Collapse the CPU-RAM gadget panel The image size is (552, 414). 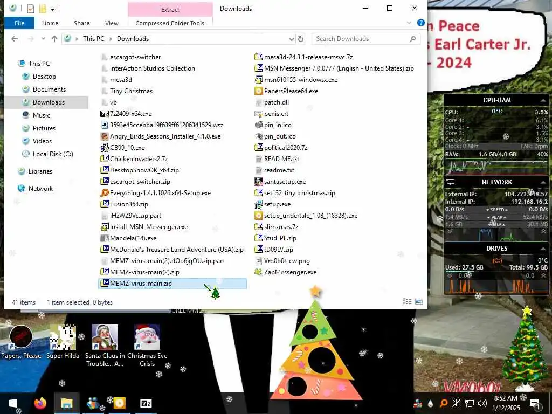[x=543, y=100]
